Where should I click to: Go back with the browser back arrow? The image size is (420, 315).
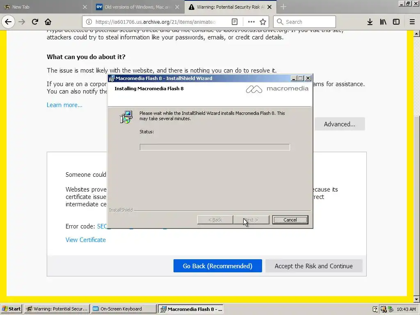click(8, 22)
